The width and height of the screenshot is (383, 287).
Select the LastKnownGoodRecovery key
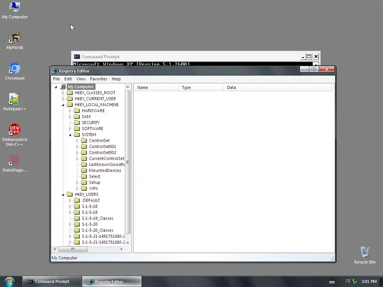pyautogui.click(x=107, y=164)
